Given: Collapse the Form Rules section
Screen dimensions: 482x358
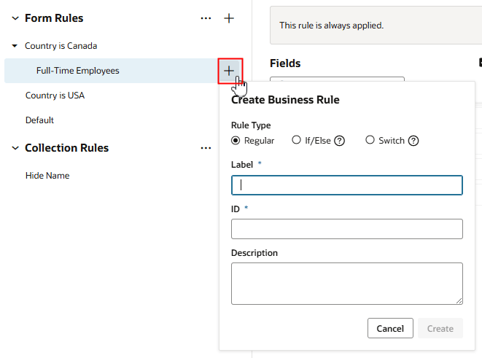Looking at the screenshot, I should click(x=15, y=18).
